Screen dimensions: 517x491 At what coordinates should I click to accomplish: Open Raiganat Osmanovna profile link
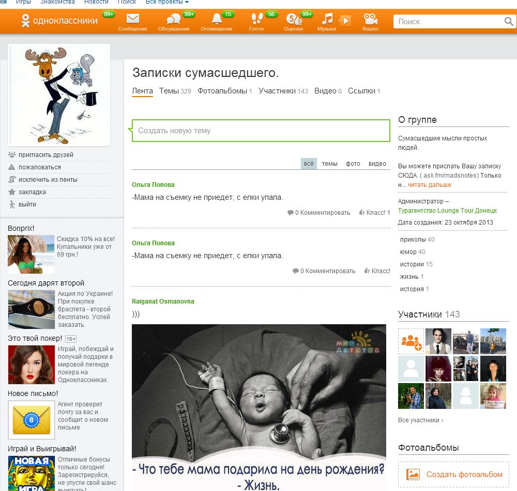[x=163, y=302]
